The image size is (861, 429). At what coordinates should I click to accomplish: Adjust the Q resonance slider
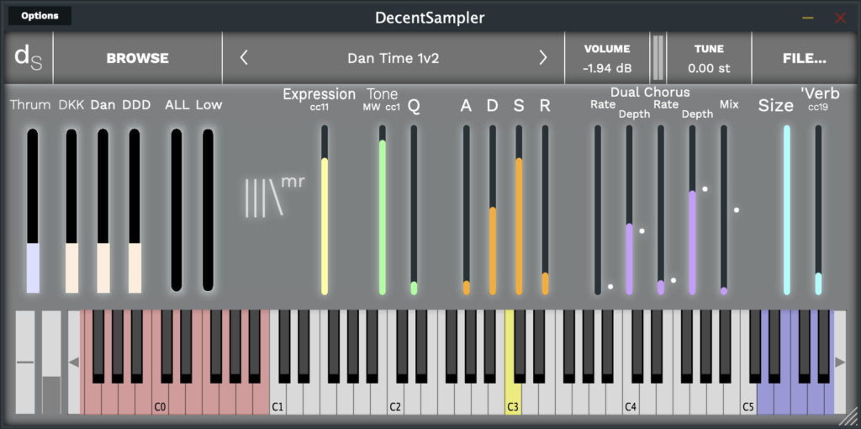414,209
